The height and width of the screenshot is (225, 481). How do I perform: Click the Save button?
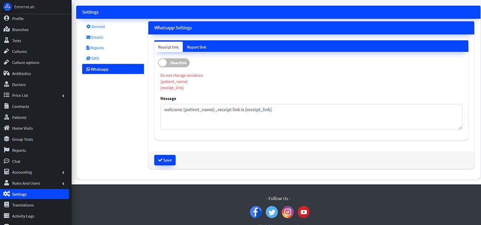click(165, 160)
